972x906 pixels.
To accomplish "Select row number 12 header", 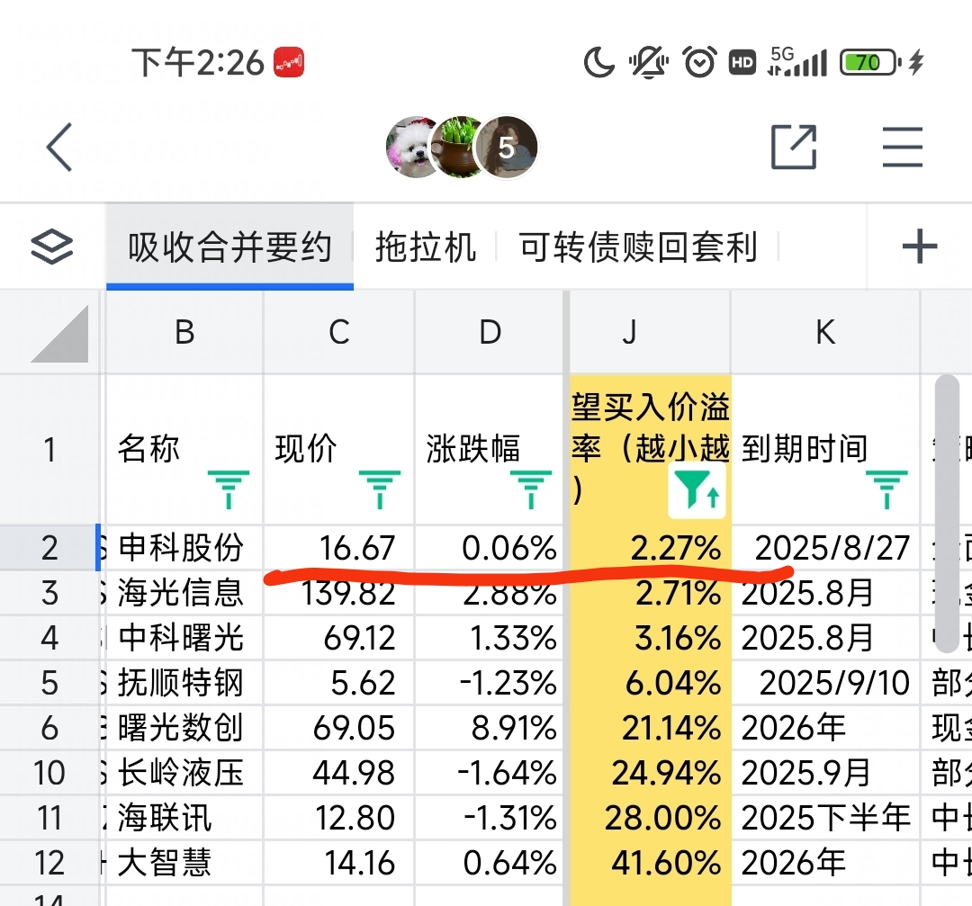I will (x=49, y=863).
